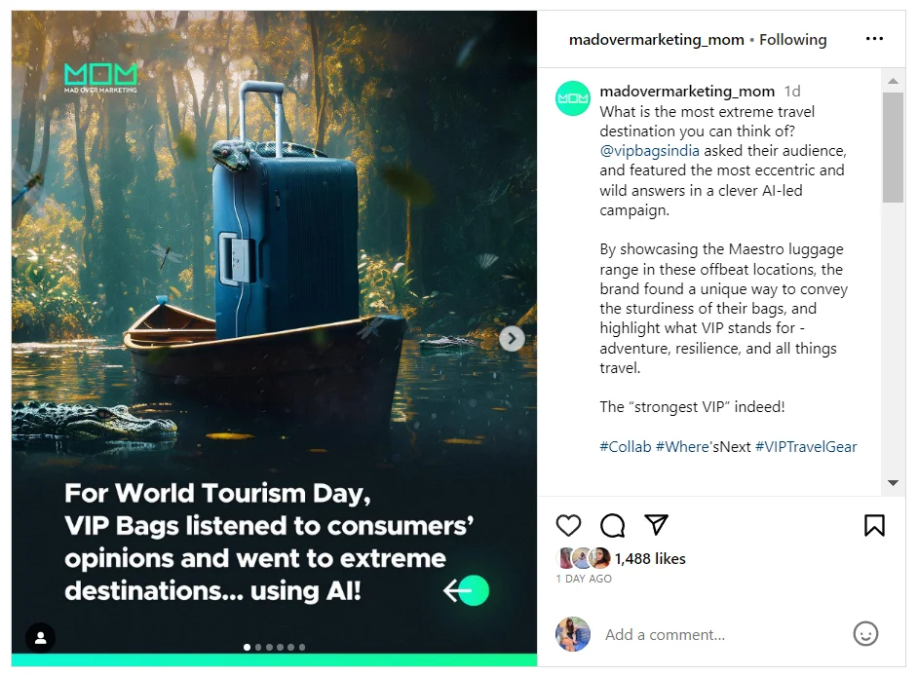This screenshot has height=676, width=918.
Task: Jump to second carousel dot indicator
Action: (258, 648)
